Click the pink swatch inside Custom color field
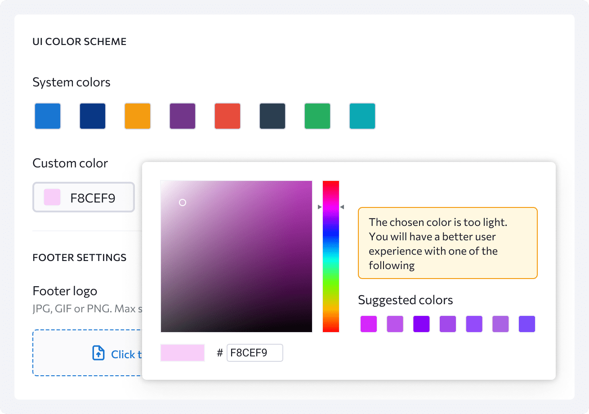This screenshot has height=414, width=589. point(52,197)
